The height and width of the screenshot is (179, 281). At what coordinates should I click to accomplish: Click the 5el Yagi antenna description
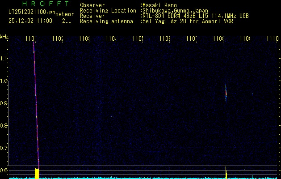tap(187, 21)
